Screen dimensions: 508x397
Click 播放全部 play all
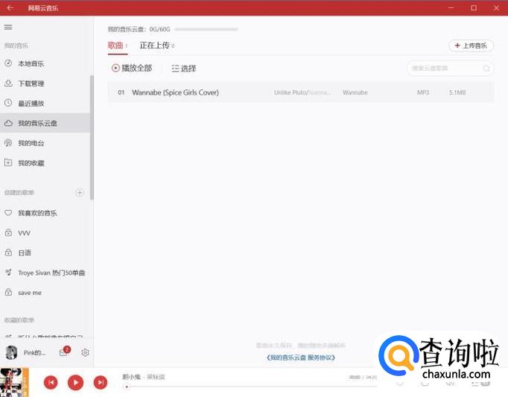[x=132, y=68]
